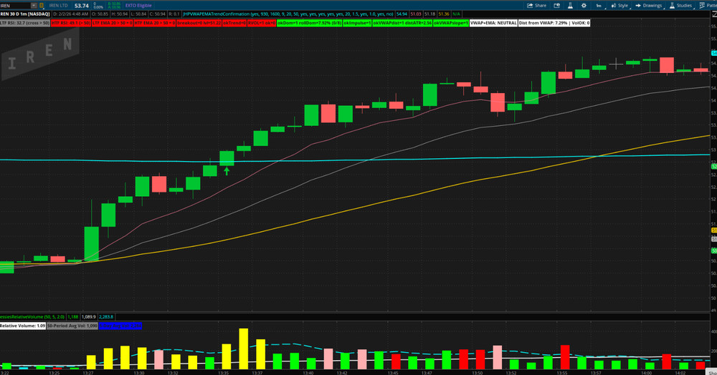Click the 'Dist from VWAP: 7.29%' label
Viewport: 717px width, 375px height.
(554, 23)
